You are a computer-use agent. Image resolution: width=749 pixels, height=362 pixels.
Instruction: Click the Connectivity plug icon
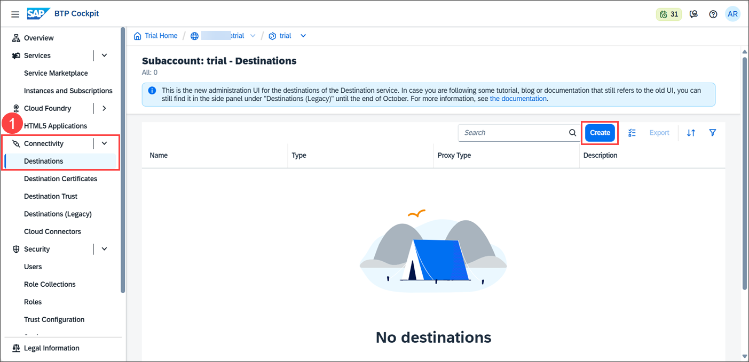[16, 143]
